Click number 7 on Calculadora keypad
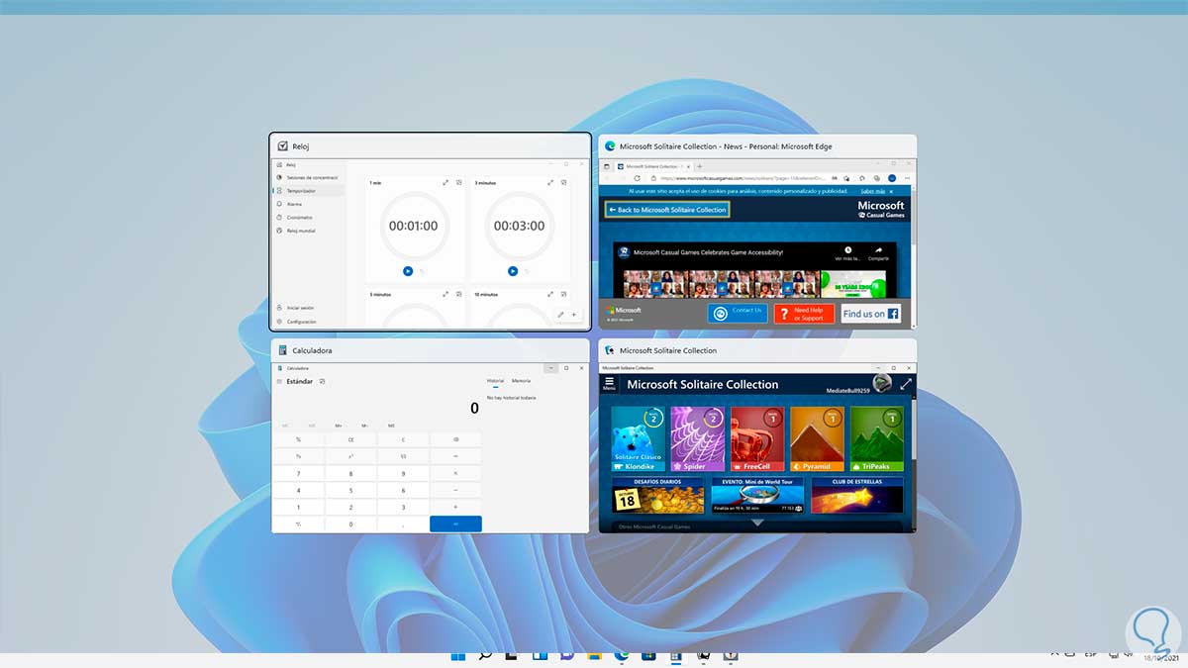The width and height of the screenshot is (1188, 668). [298, 473]
